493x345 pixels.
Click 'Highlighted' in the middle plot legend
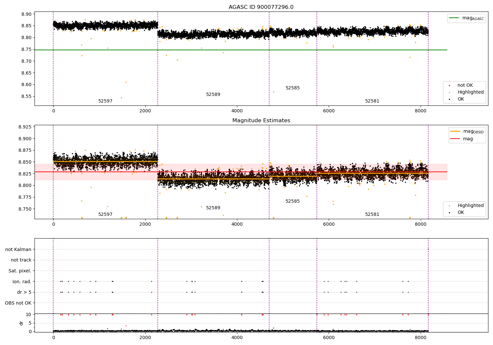pos(467,206)
